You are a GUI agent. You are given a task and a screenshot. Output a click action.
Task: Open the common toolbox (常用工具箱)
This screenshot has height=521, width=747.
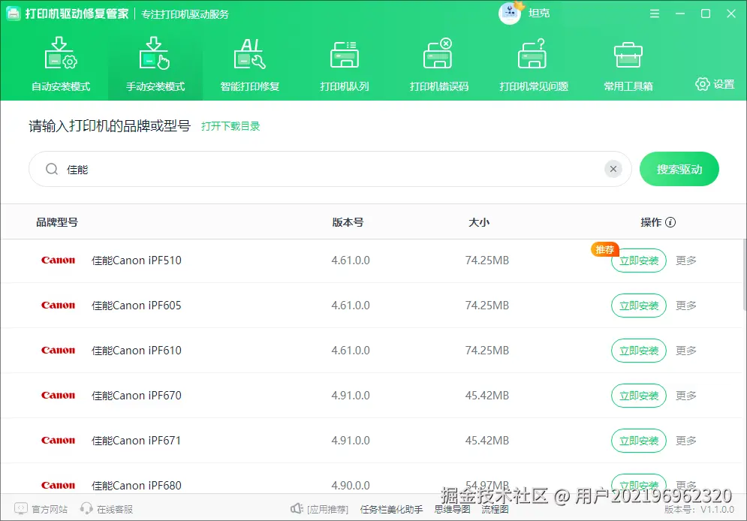tap(628, 65)
